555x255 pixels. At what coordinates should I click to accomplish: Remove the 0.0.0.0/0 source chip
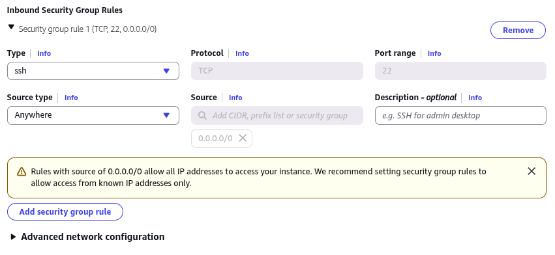pyautogui.click(x=243, y=138)
